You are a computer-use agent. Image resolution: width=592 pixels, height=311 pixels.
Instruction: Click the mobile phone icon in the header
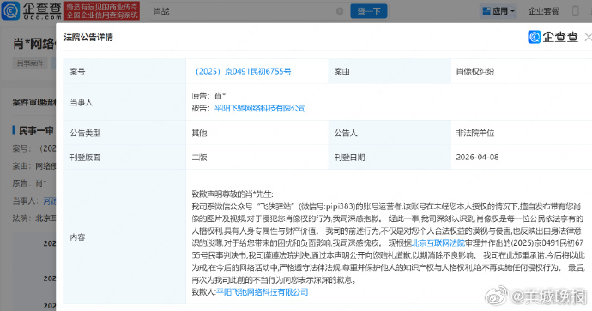(x=576, y=11)
